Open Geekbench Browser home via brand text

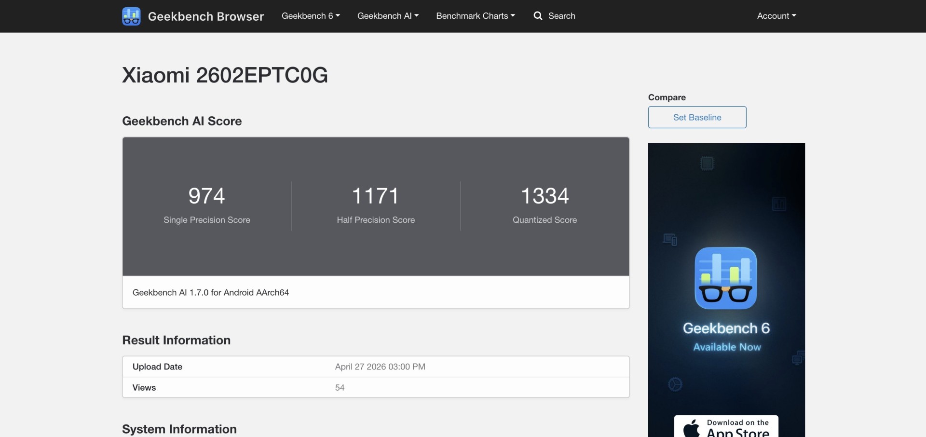coord(206,16)
